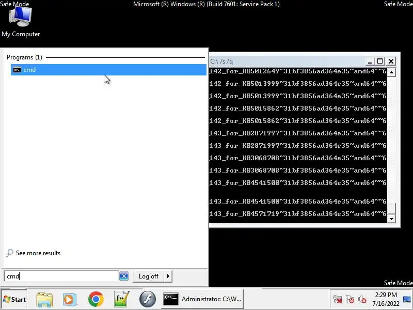Viewport: 413px width, 310px height.
Task: Open the clock showing 2:29 PM
Action: pyautogui.click(x=386, y=299)
